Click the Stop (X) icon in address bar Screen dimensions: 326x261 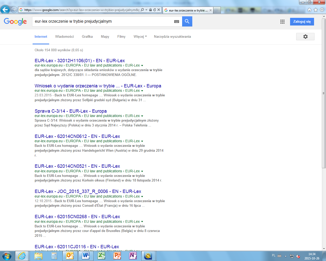[159, 10]
